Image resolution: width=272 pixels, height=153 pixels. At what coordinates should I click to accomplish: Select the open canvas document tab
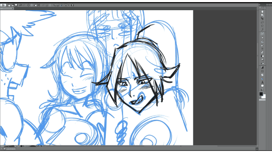tap(7, 8)
